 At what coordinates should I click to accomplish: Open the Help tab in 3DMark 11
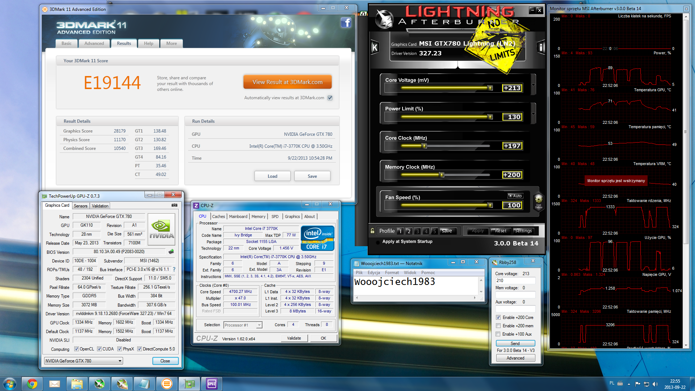(x=148, y=43)
